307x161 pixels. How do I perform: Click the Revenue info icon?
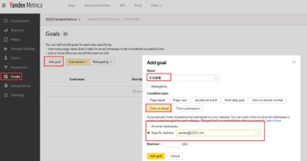(x=161, y=144)
